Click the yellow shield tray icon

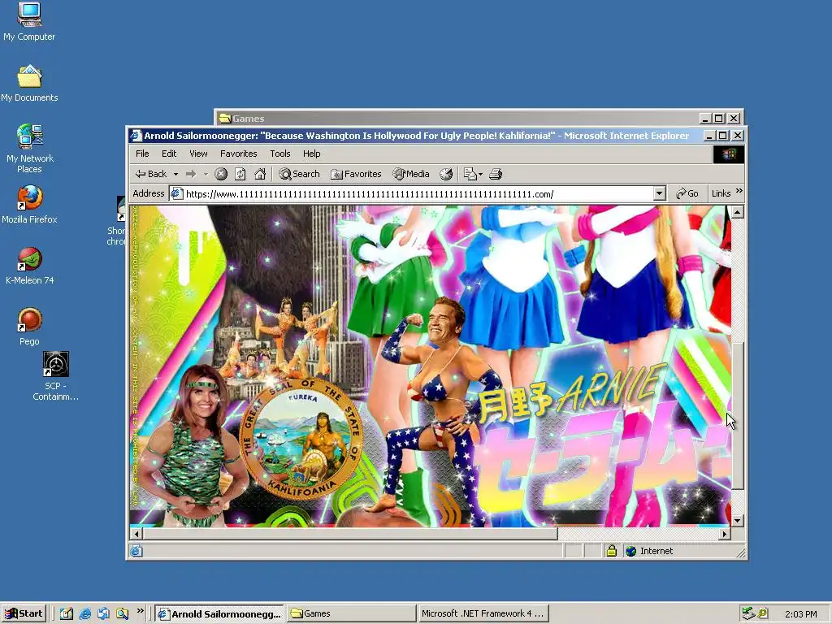[x=763, y=613]
